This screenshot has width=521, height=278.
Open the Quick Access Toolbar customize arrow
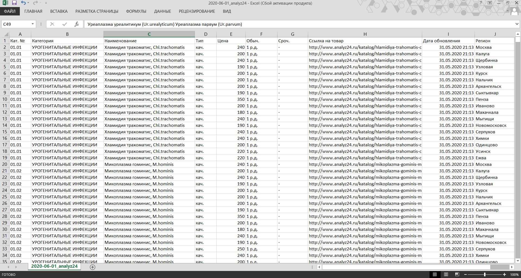[x=46, y=3]
